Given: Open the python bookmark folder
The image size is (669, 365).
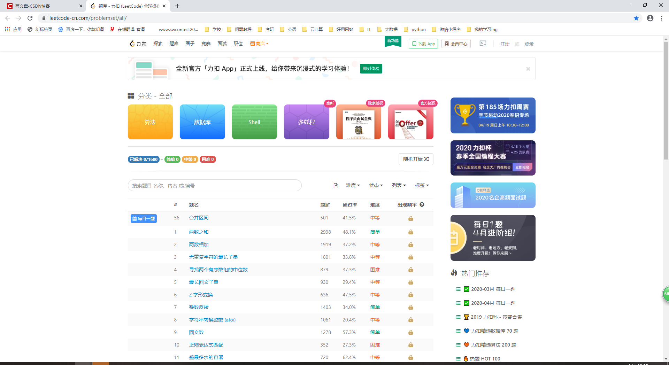Looking at the screenshot, I should [415, 29].
